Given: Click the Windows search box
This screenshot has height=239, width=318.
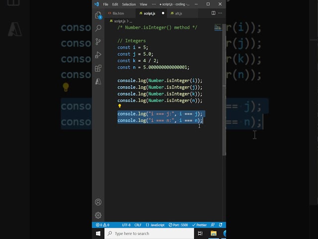Looking at the screenshot, I should (x=149, y=234).
